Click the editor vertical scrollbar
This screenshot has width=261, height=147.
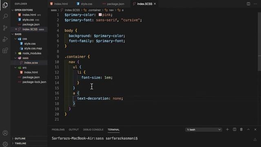[x=259, y=42]
